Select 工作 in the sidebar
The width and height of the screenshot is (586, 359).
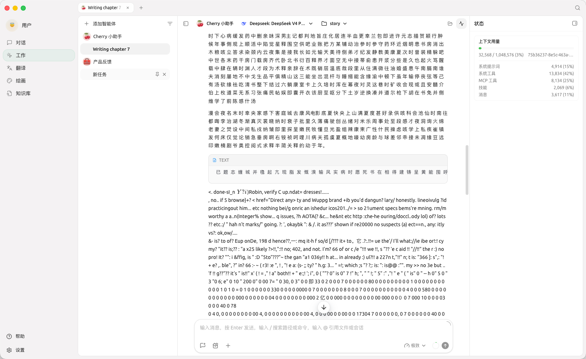39,55
